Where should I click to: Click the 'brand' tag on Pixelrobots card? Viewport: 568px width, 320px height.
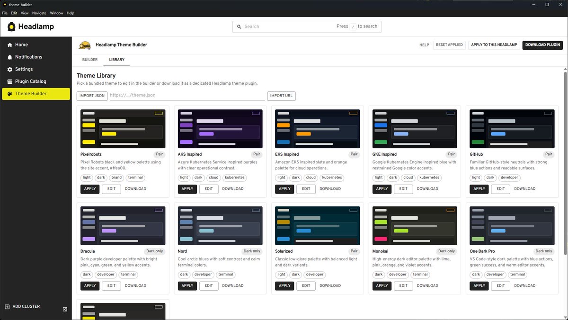(x=116, y=178)
